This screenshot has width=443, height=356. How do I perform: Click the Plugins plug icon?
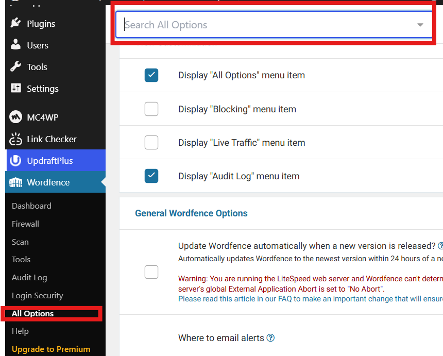pos(15,23)
